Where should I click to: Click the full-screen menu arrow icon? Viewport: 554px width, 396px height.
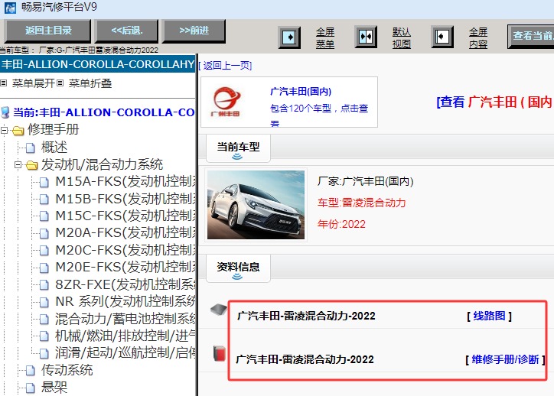(289, 37)
